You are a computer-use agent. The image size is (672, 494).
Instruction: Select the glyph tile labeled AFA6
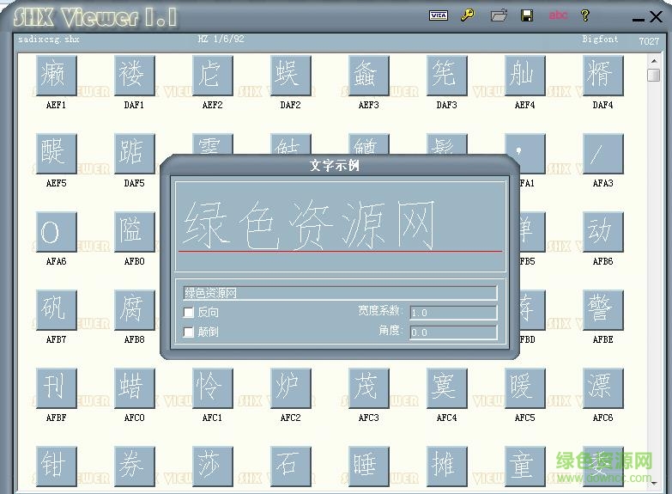point(56,232)
